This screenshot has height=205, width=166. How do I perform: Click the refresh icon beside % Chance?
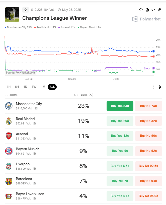coord(91,95)
